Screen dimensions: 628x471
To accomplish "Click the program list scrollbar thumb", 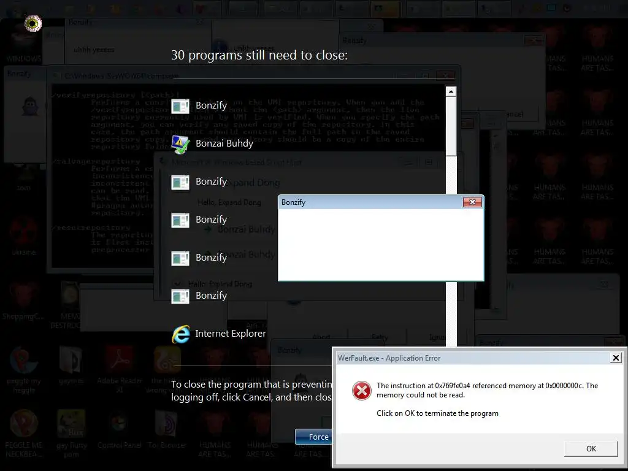I will 451,126.
